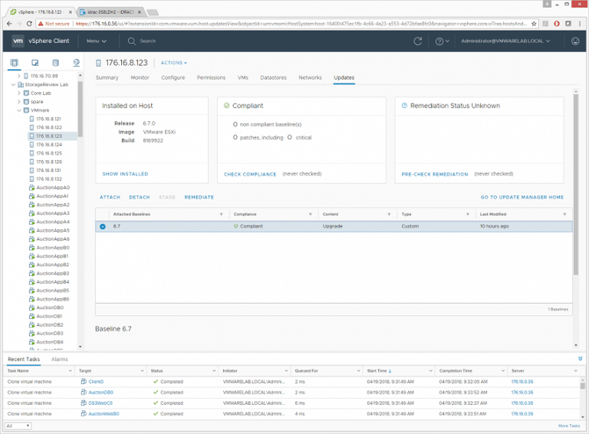This screenshot has height=434, width=589.
Task: Click the REMEDIATE button
Action: coord(199,197)
